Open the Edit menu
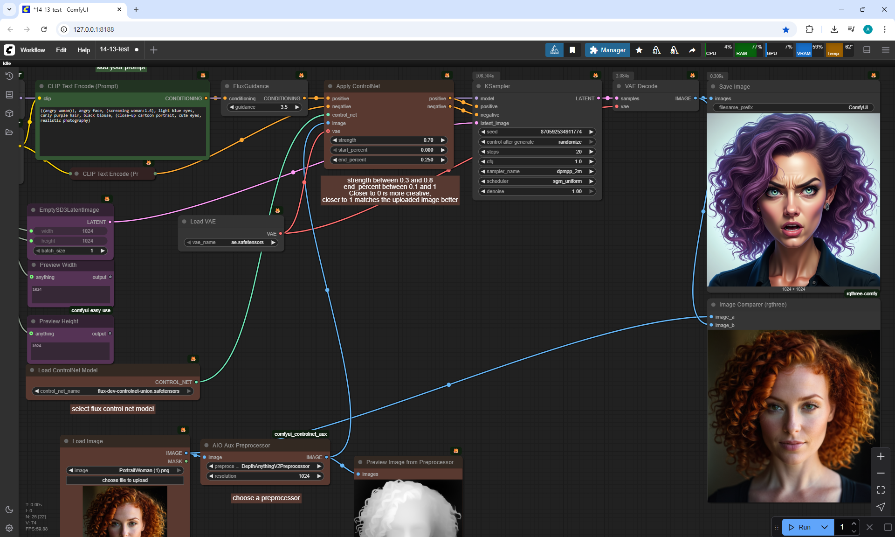The height and width of the screenshot is (537, 895). pyautogui.click(x=61, y=50)
